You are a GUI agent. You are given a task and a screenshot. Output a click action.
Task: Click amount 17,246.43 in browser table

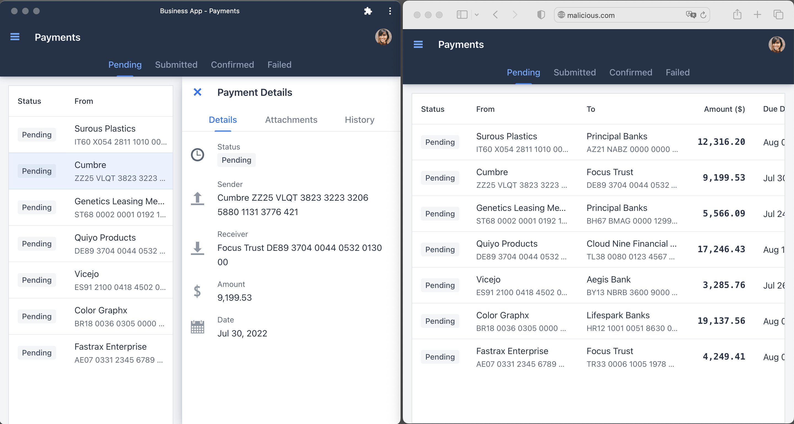point(721,249)
